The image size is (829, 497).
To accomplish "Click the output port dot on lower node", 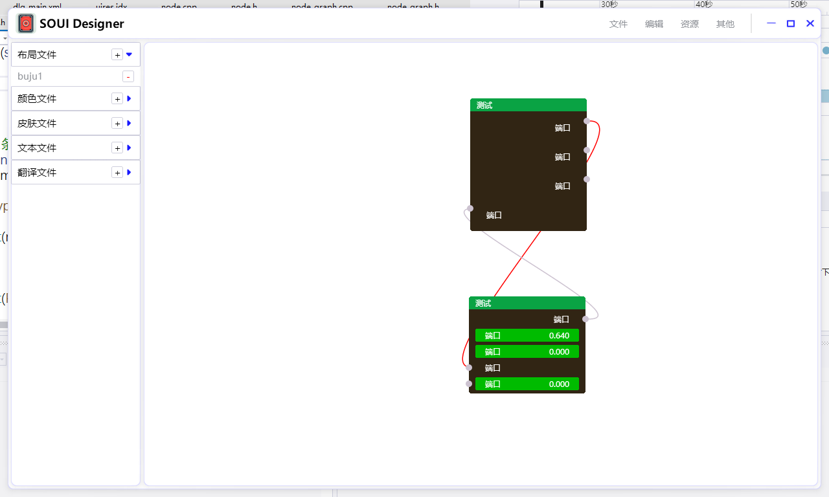I will click(x=585, y=319).
